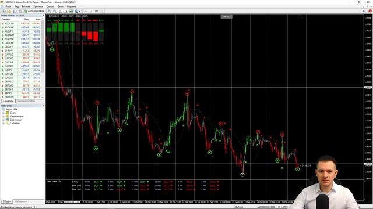Switch to the Избранное tab in Navigator

(x=21, y=201)
